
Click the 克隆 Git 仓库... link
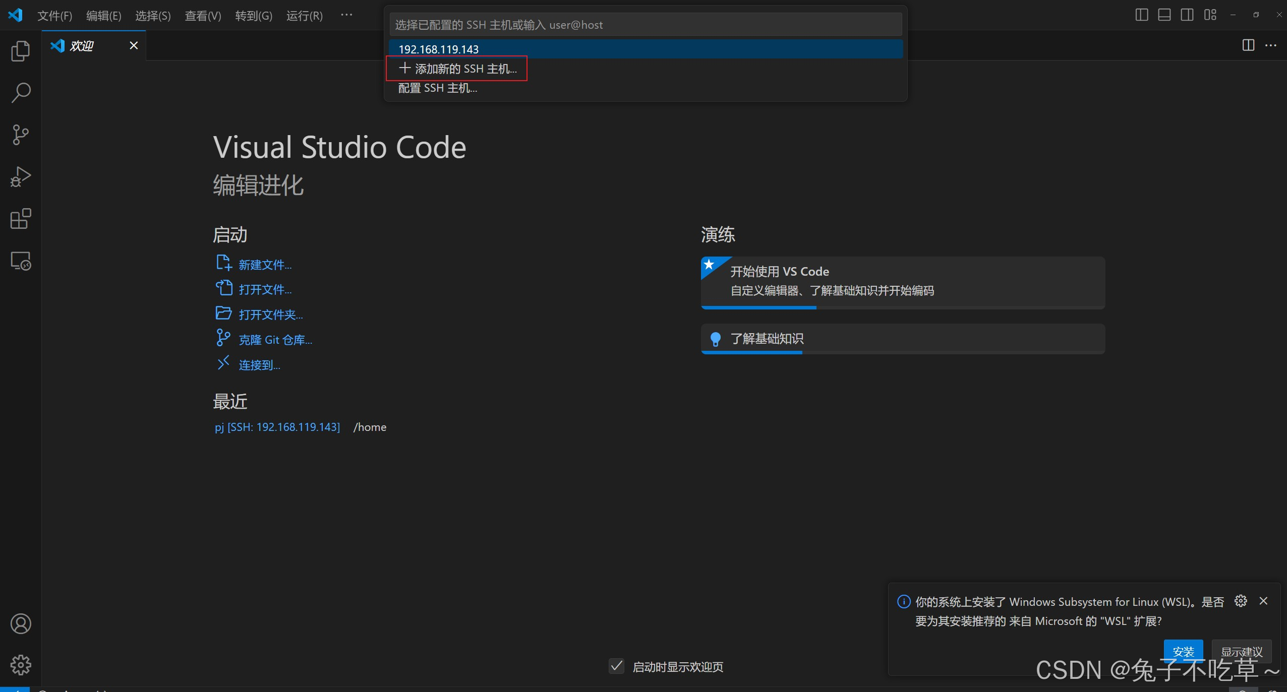tap(275, 340)
